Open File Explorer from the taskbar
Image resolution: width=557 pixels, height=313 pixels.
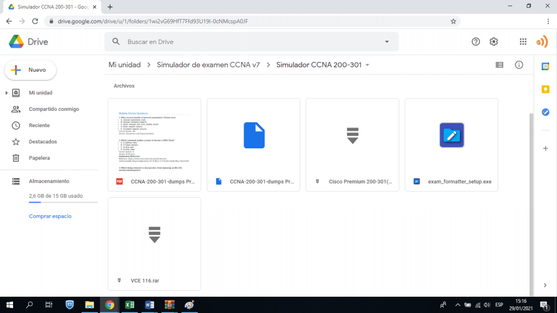[90, 305]
